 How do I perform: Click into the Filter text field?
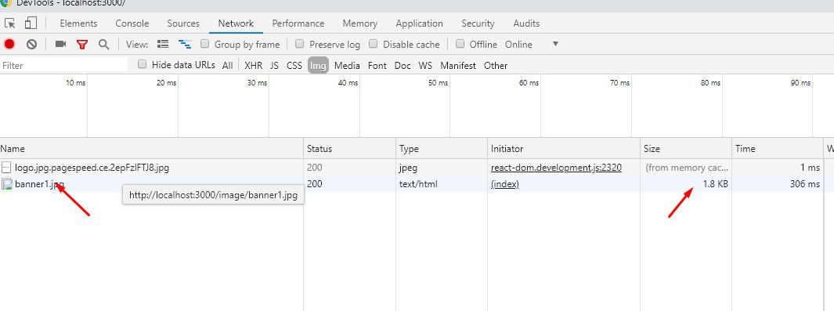click(x=64, y=65)
